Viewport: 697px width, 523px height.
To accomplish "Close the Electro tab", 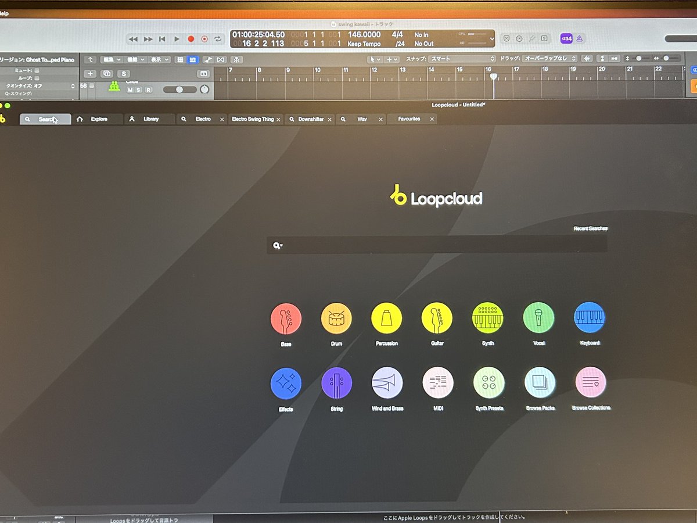I will click(222, 119).
